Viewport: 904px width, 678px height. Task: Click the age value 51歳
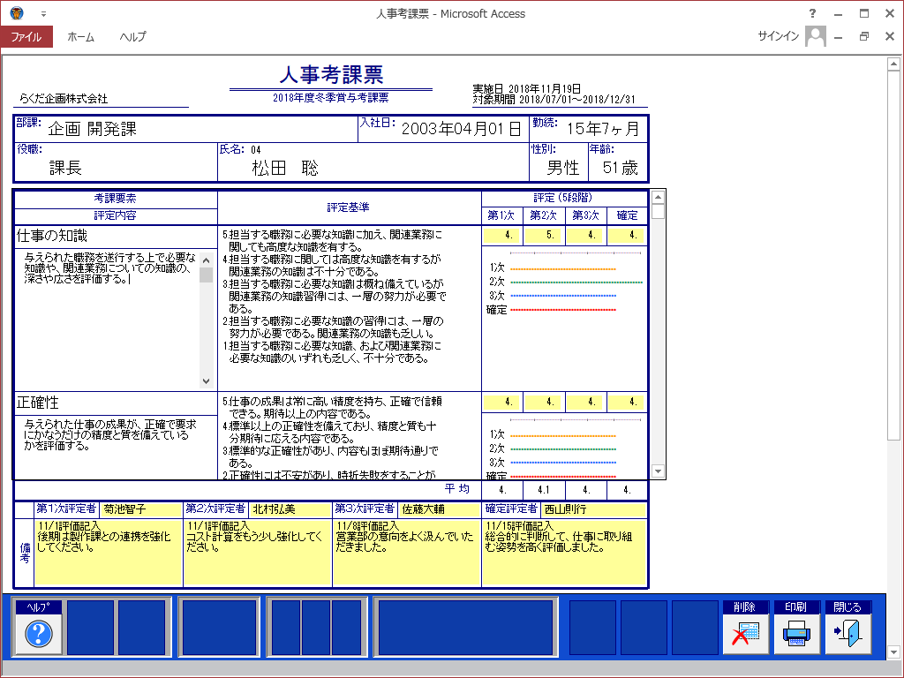coord(621,168)
